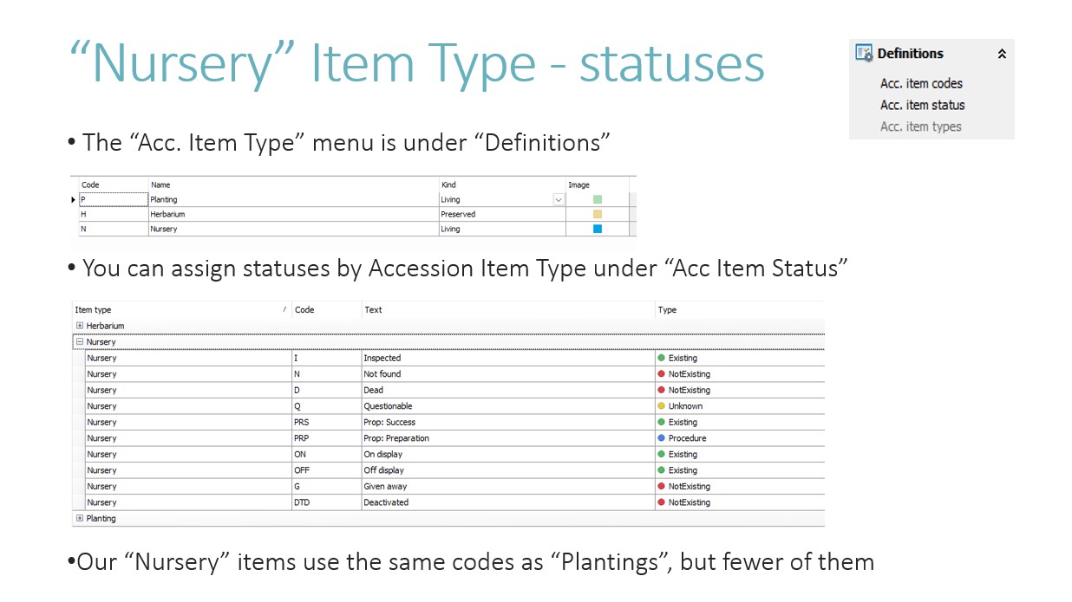Open the Acc. item codes menu entry

tap(921, 84)
